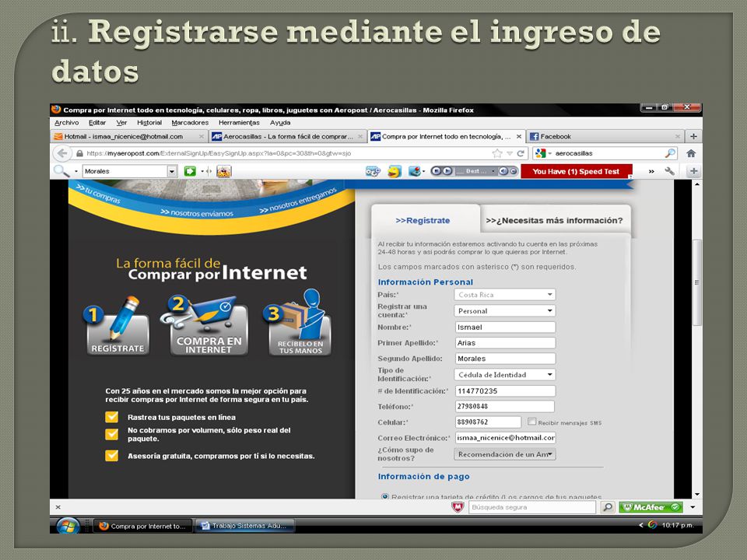Open the Herramientas menu
This screenshot has height=560, width=747.
coord(239,123)
